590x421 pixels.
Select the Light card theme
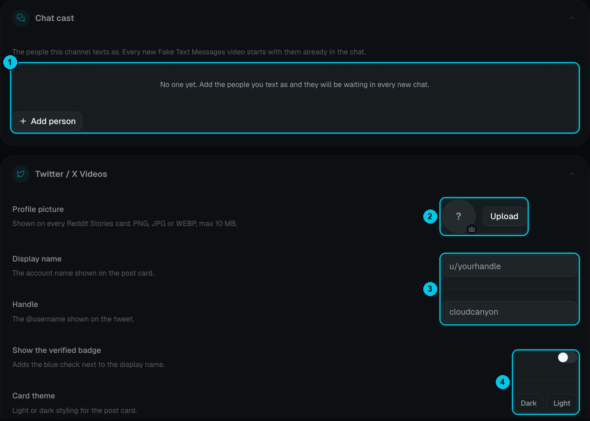coord(562,403)
